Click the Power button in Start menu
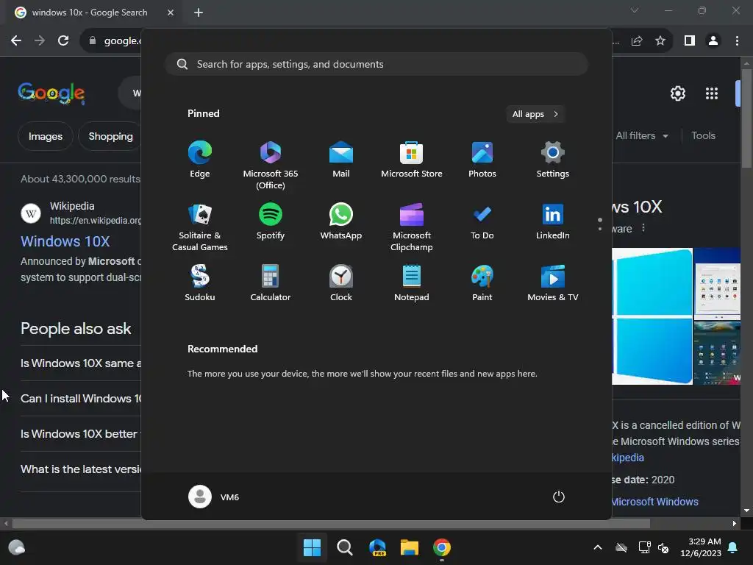The width and height of the screenshot is (753, 565). pyautogui.click(x=559, y=497)
